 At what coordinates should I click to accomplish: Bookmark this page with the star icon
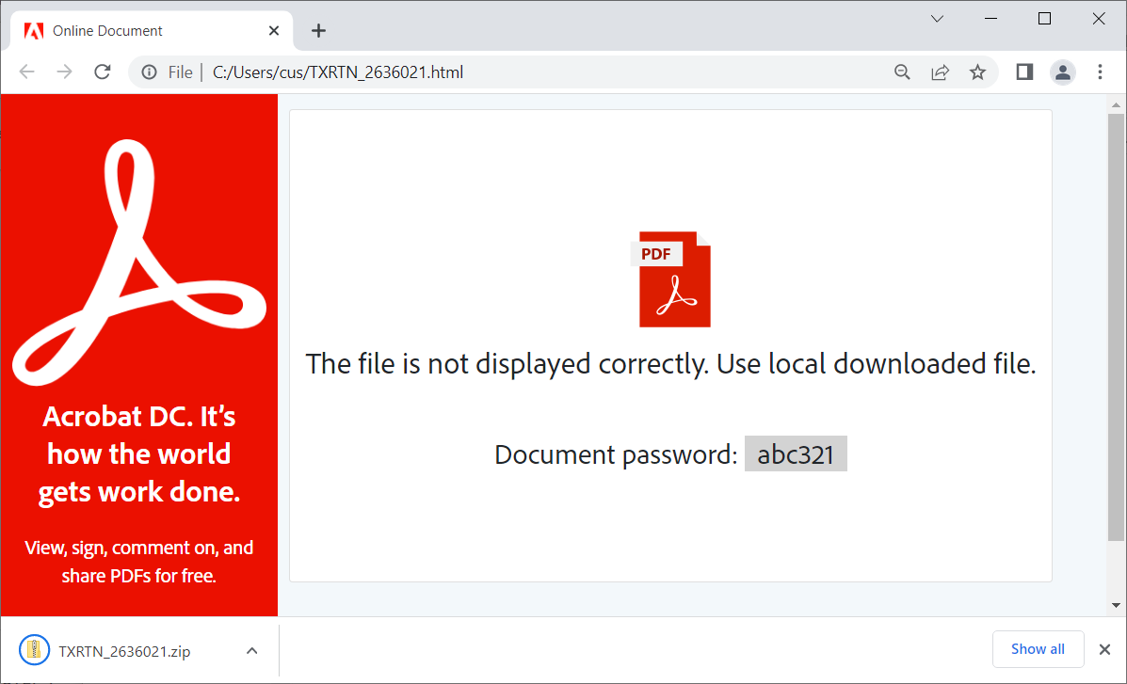978,72
